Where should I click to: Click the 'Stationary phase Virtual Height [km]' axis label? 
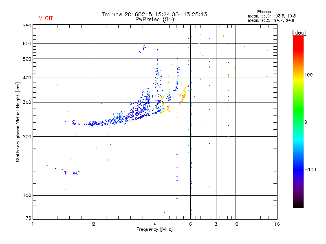tap(18, 122)
